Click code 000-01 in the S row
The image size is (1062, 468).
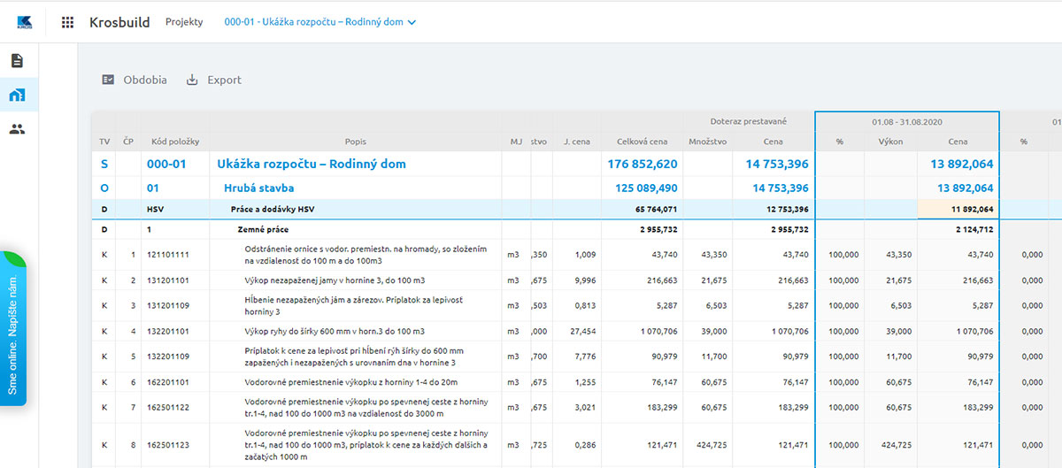(165, 164)
